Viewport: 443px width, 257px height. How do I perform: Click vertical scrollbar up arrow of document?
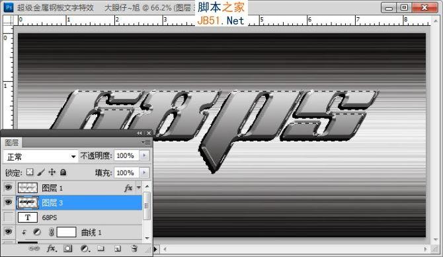pos(436,21)
